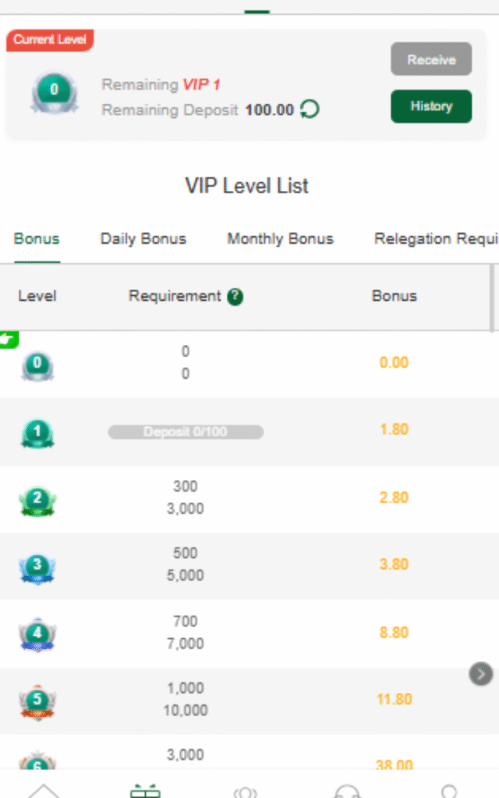Open the headset support icon at bottom

[x=346, y=791]
